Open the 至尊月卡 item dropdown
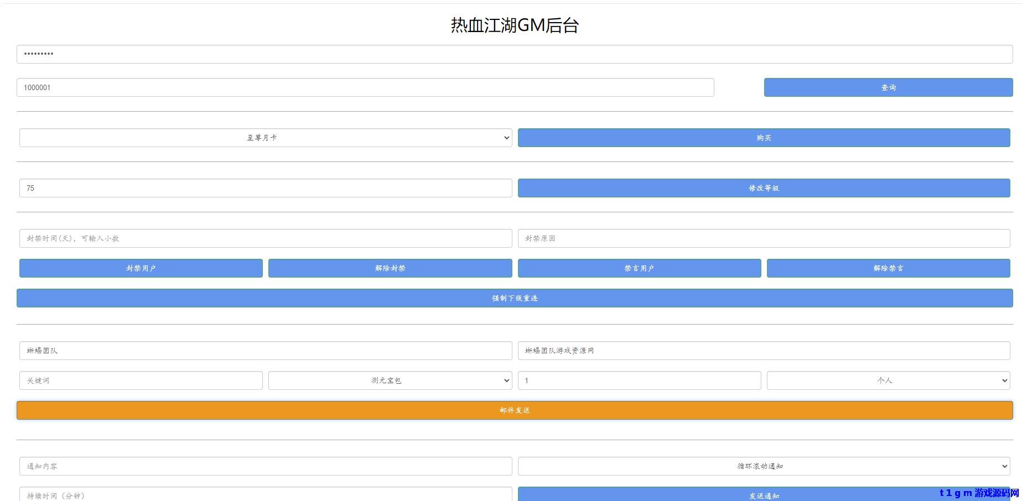Screen dimensions: 1022x501 pyautogui.click(x=264, y=138)
